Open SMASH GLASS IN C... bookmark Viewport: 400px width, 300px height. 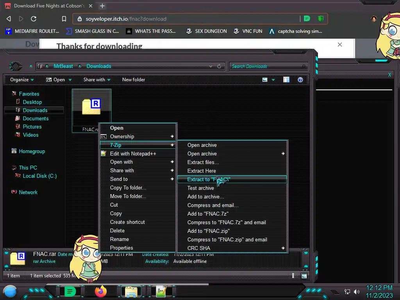coord(92,31)
